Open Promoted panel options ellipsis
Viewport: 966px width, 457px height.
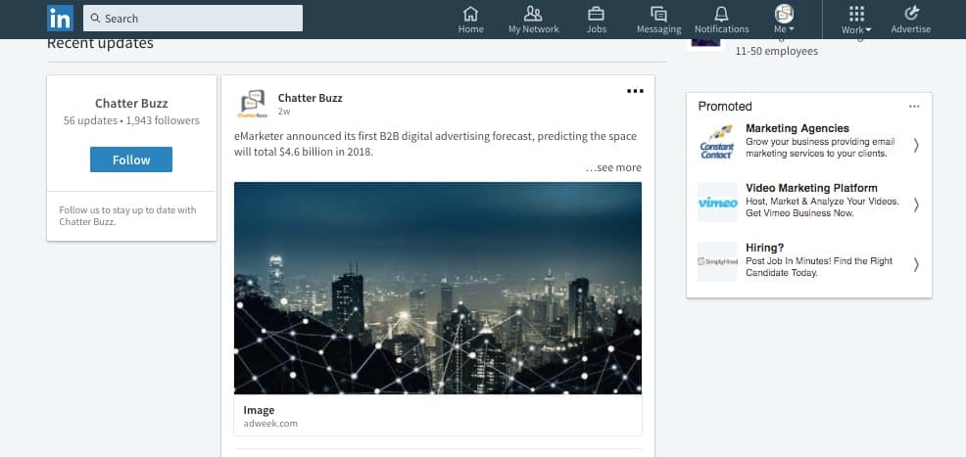(914, 106)
